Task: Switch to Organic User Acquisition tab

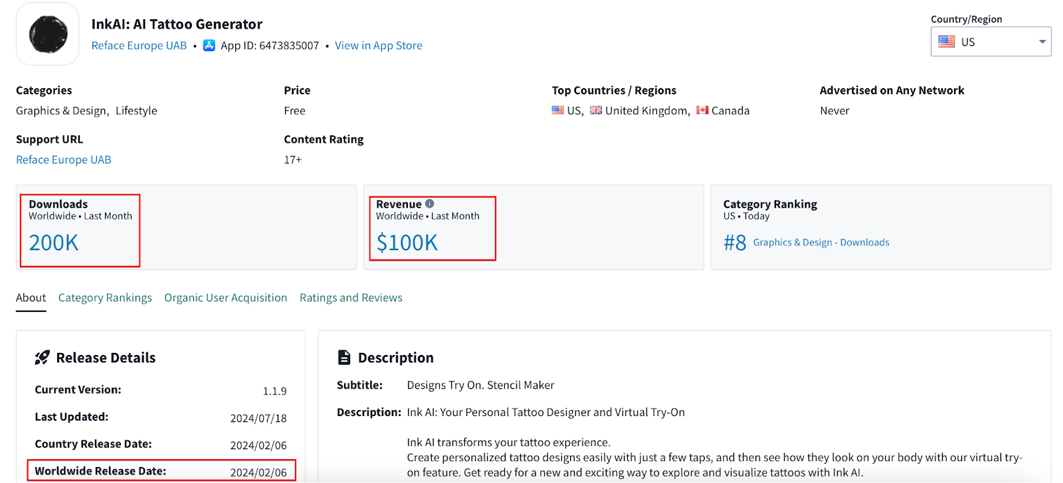Action: (226, 298)
